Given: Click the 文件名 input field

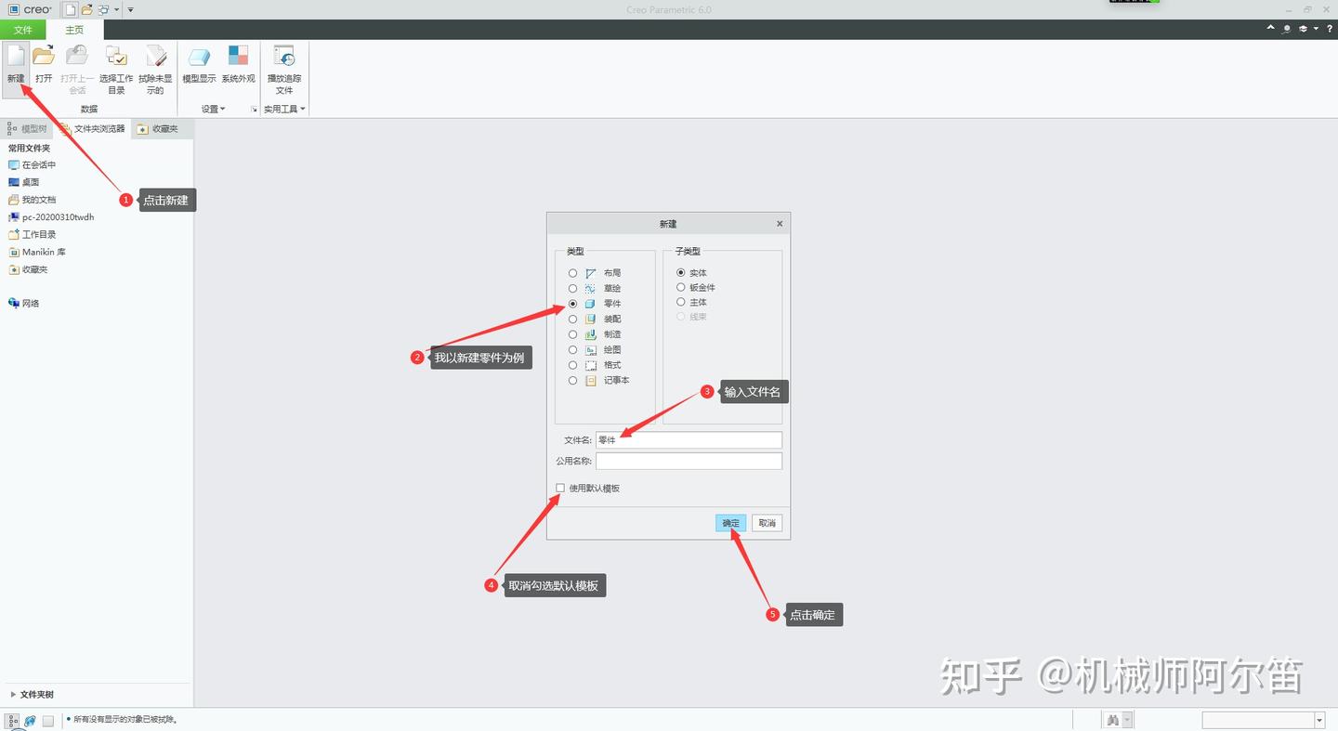Looking at the screenshot, I should click(x=689, y=440).
